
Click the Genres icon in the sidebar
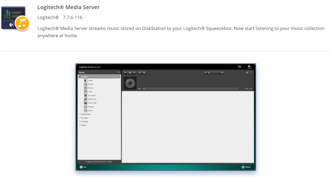coord(86,88)
